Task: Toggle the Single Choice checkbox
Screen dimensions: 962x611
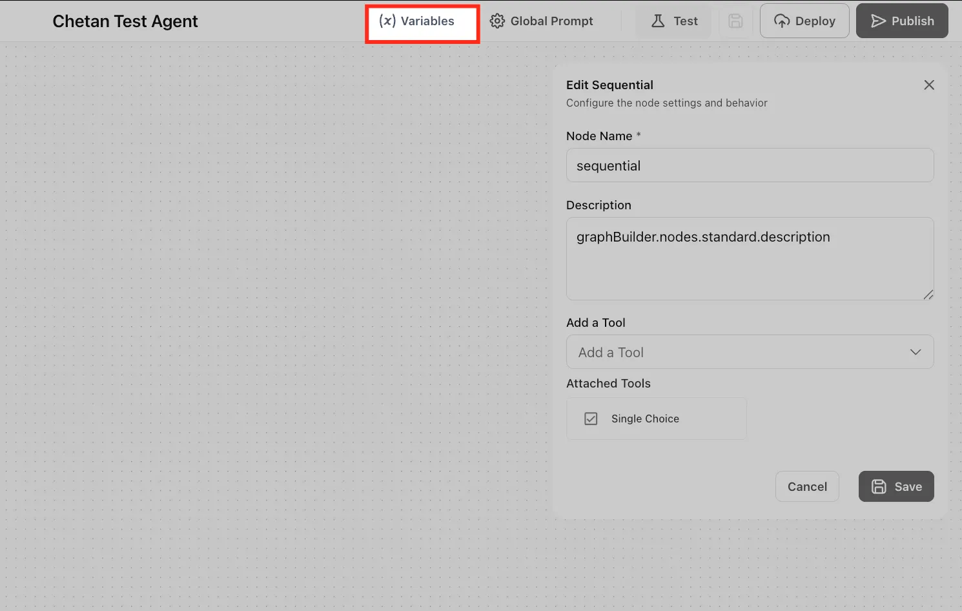Action: [x=591, y=419]
